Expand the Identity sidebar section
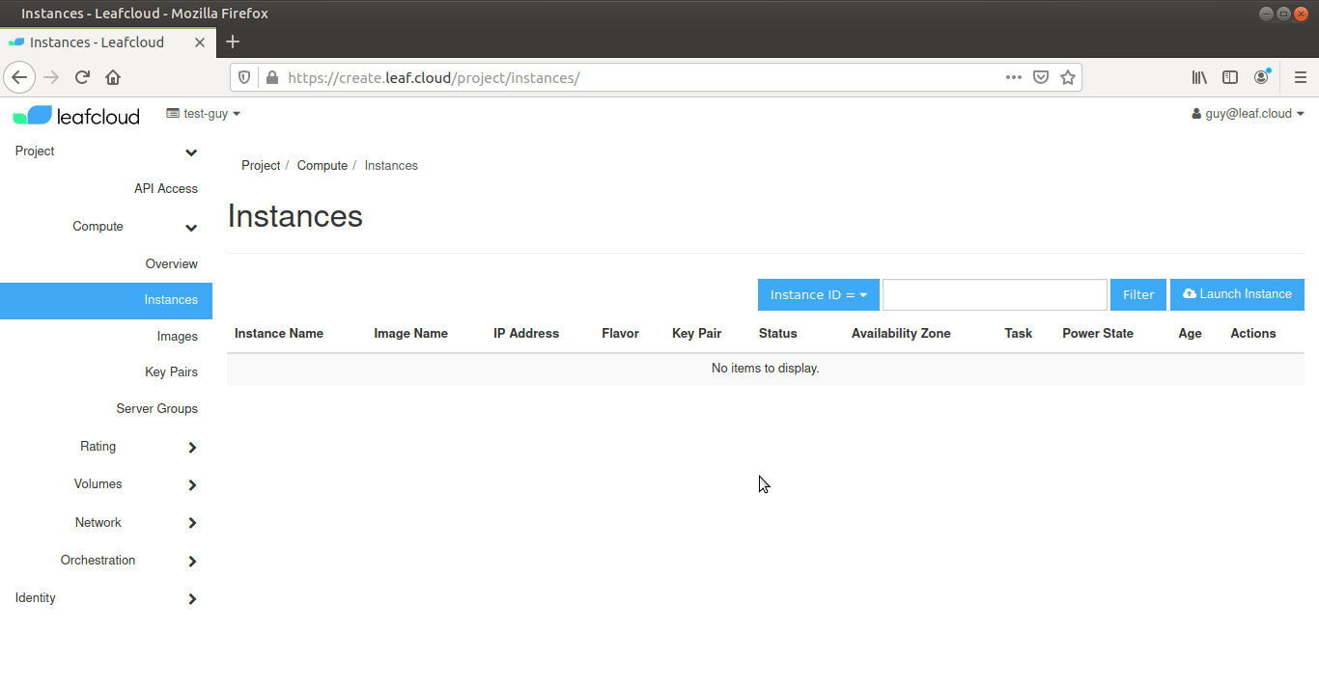This screenshot has height=687, width=1319. [x=106, y=598]
